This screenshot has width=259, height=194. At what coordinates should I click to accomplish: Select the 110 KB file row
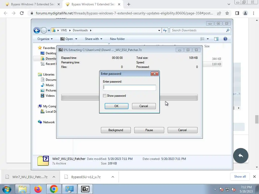(x=212, y=64)
